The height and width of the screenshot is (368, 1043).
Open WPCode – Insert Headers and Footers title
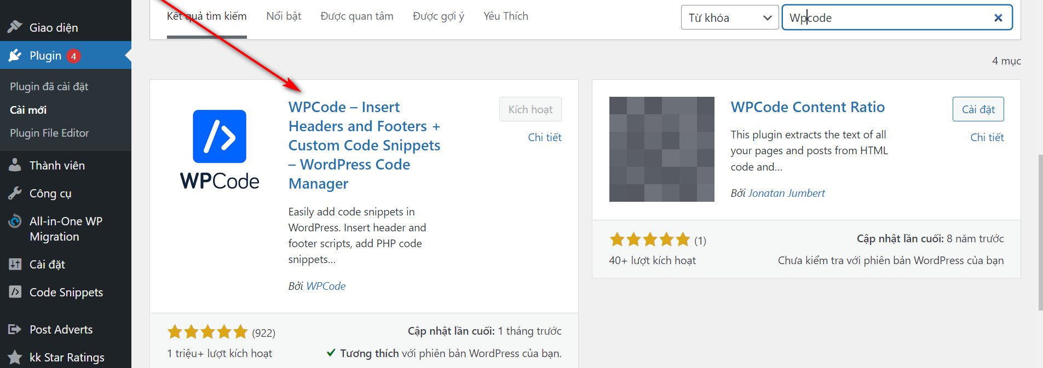pos(365,145)
